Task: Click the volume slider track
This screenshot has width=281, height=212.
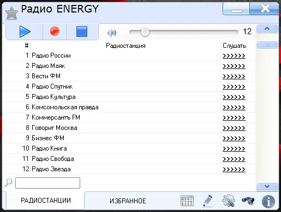Action: pos(184,32)
